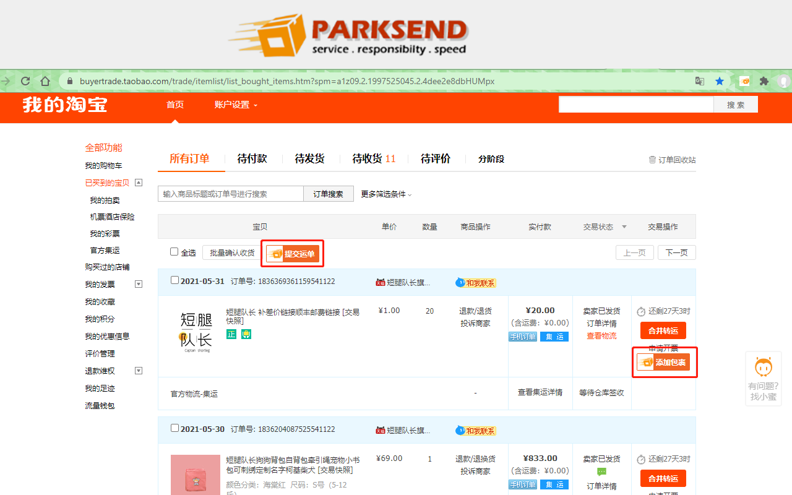Screen dimensions: 792x495
Task: Tick checkbox for order dated 2021-05-30
Action: click(x=174, y=428)
